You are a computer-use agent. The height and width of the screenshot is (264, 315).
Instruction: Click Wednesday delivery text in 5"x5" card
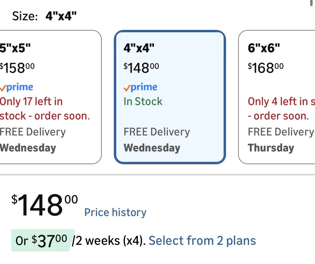click(28, 148)
